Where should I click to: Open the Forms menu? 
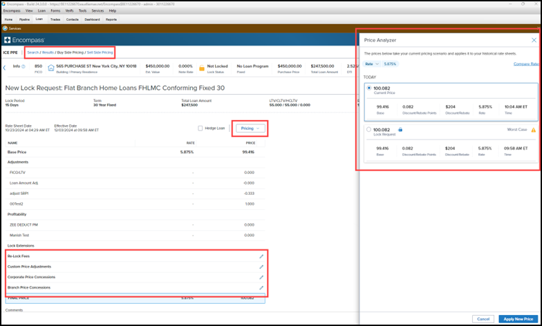[x=55, y=11]
